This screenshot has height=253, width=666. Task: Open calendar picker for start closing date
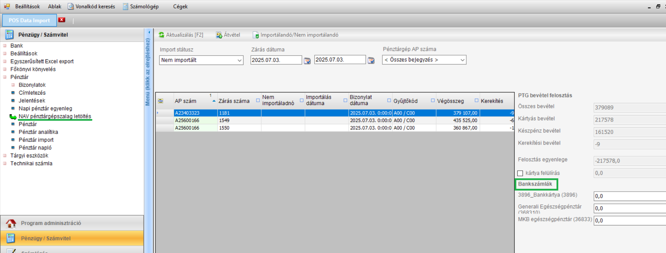pos(307,61)
